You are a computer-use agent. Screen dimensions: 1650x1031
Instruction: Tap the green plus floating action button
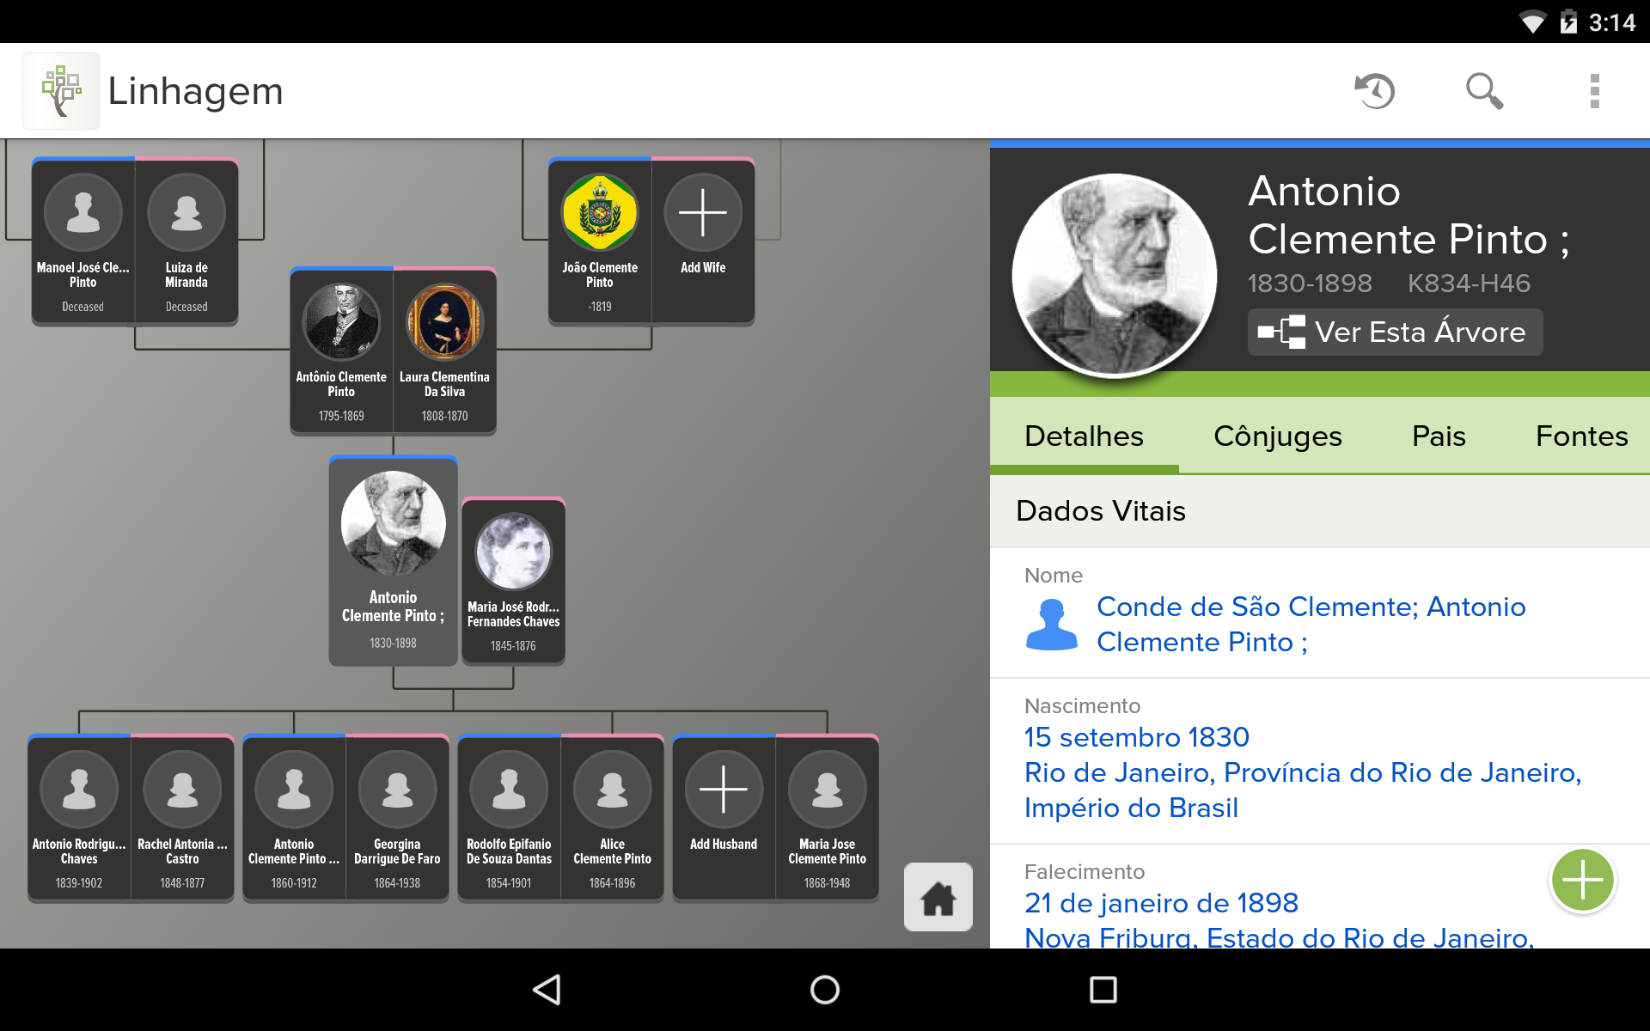1582,880
